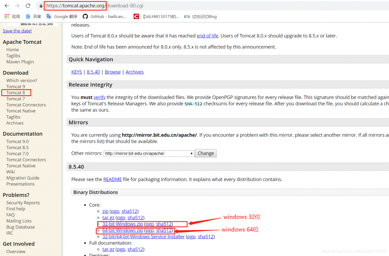Open the Google 翻译 bookmark
The height and width of the screenshot is (256, 389).
click(x=62, y=16)
